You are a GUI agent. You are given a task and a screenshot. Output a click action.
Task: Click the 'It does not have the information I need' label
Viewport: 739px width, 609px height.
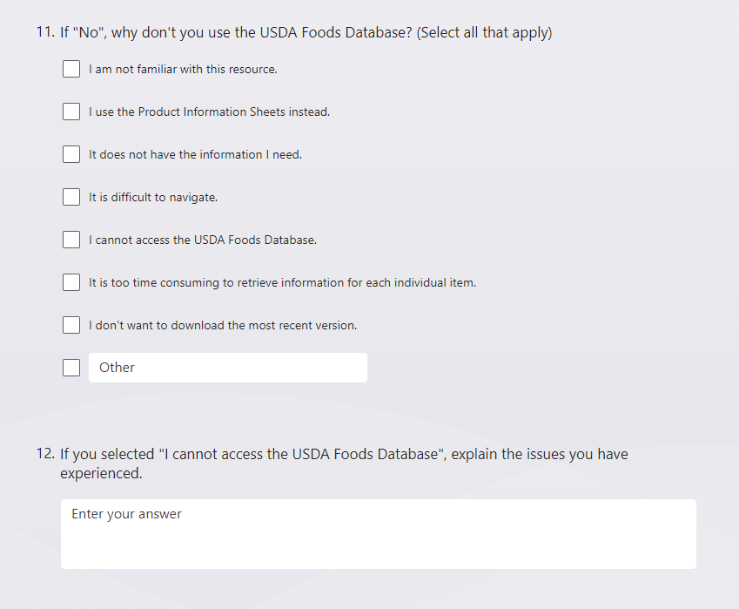(195, 154)
